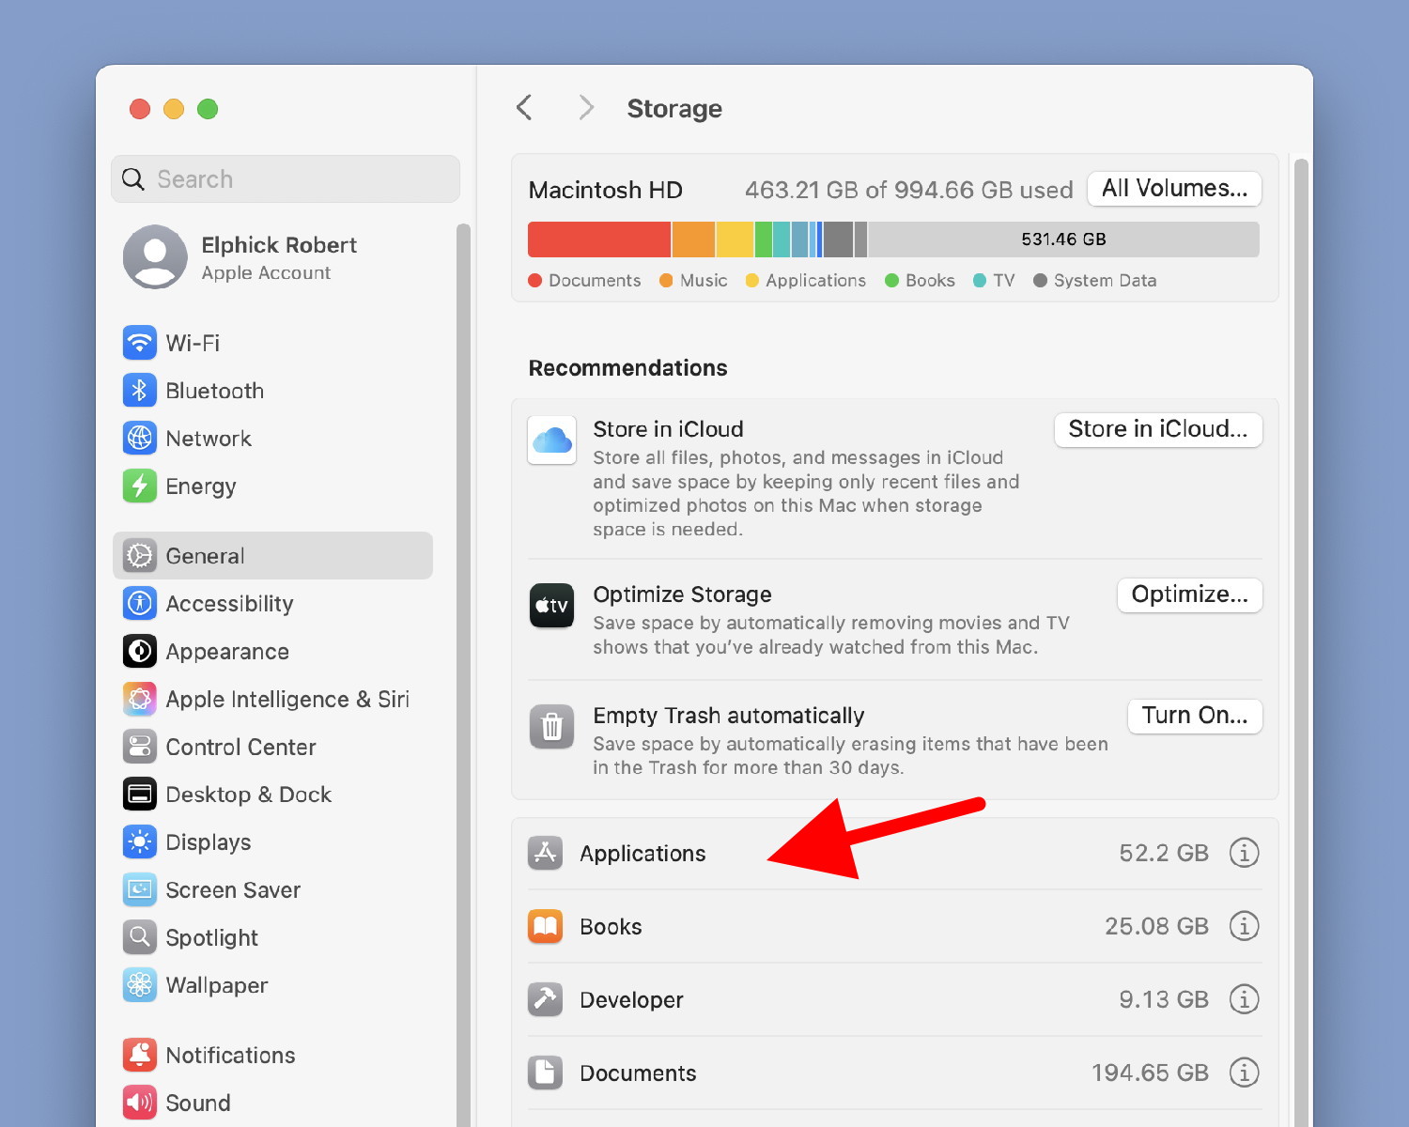Click the 25.08 GB size value
The height and width of the screenshot is (1127, 1409).
pos(1156,926)
